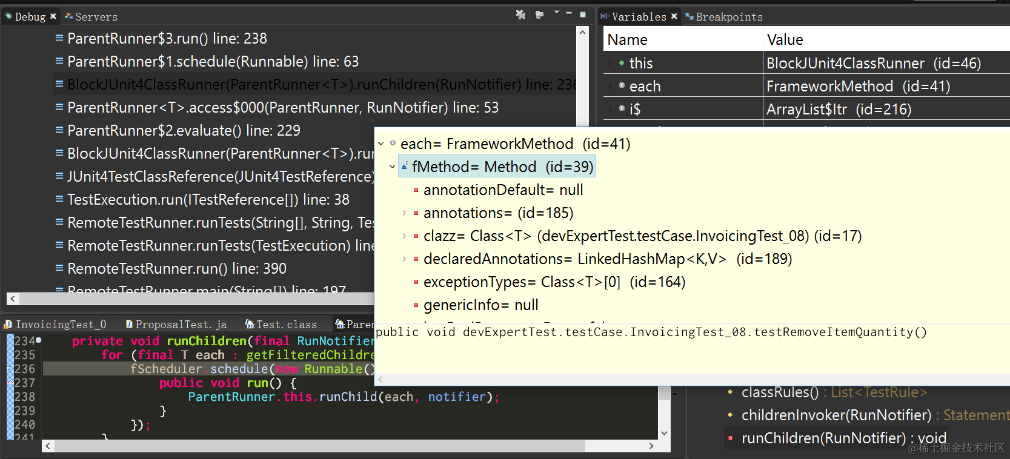1010x459 pixels.
Task: Select the 'this' variable name
Action: coord(641,63)
